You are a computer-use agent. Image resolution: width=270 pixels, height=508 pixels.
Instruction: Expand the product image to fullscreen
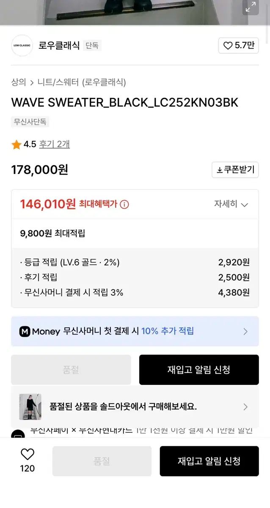[251, 7]
